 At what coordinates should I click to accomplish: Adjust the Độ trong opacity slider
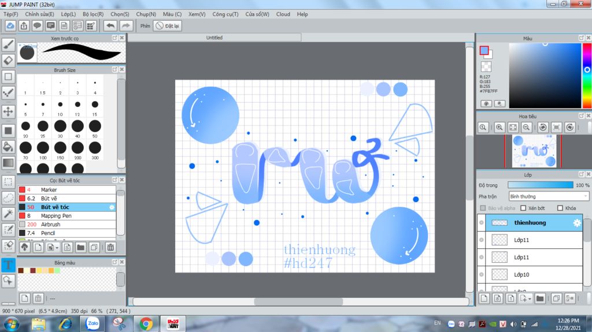pos(540,185)
